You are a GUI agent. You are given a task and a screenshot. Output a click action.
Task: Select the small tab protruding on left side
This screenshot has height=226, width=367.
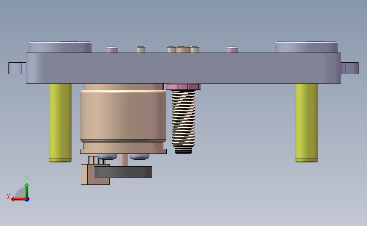[x=17, y=68]
